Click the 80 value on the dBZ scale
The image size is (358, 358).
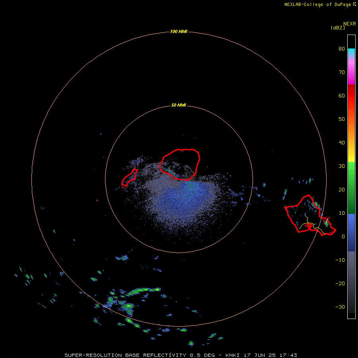coord(342,49)
